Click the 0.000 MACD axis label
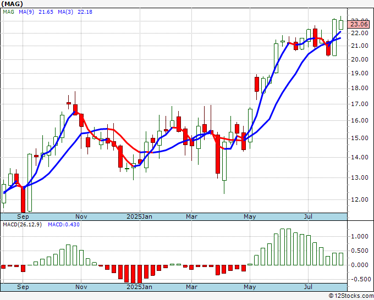The image size is (374, 300). [x=360, y=265]
